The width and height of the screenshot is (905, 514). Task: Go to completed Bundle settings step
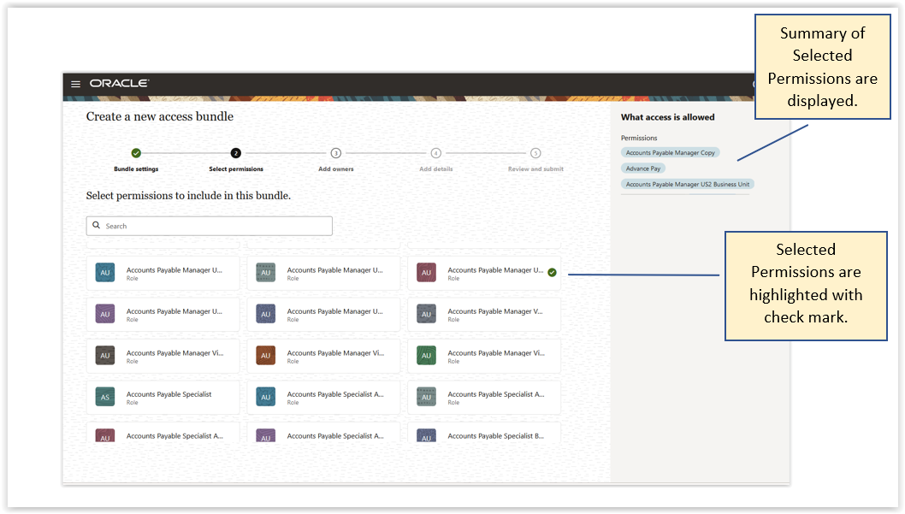(x=136, y=153)
